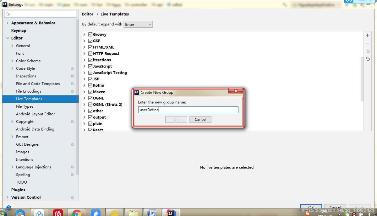377x216 pixels.
Task: Disable the iterations template group
Action: (x=90, y=60)
